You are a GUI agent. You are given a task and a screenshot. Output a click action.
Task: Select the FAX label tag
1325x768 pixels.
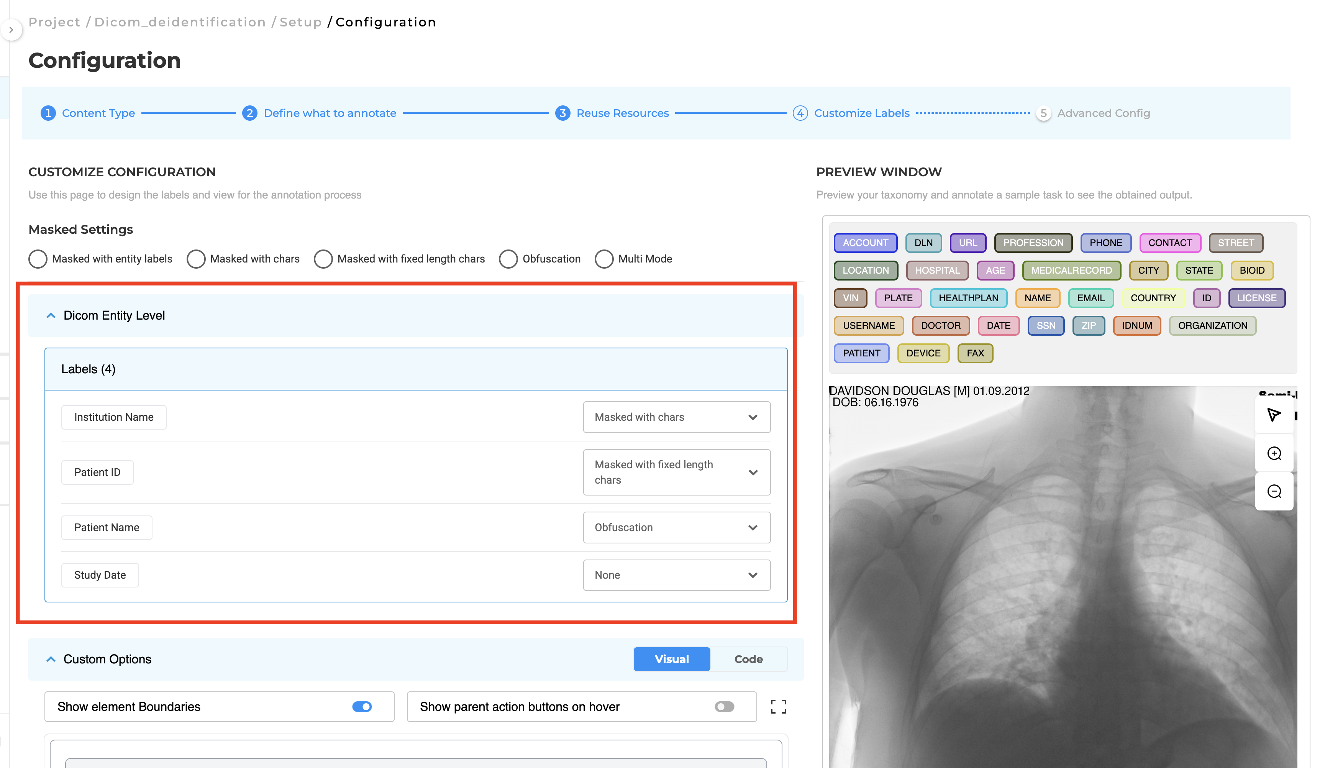coord(975,353)
